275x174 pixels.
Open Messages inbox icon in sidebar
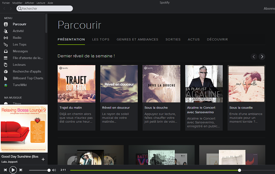6,51
